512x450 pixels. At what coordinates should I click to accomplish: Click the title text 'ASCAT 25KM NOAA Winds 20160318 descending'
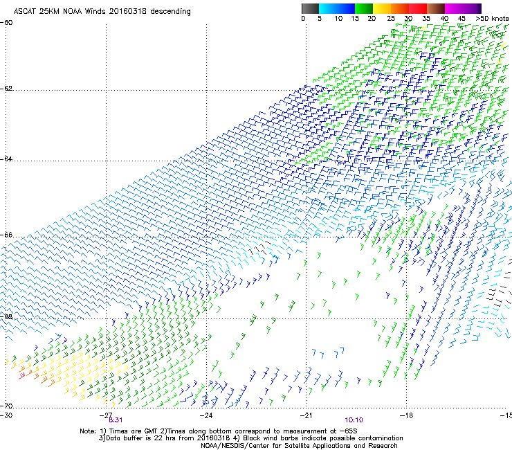[x=102, y=12]
